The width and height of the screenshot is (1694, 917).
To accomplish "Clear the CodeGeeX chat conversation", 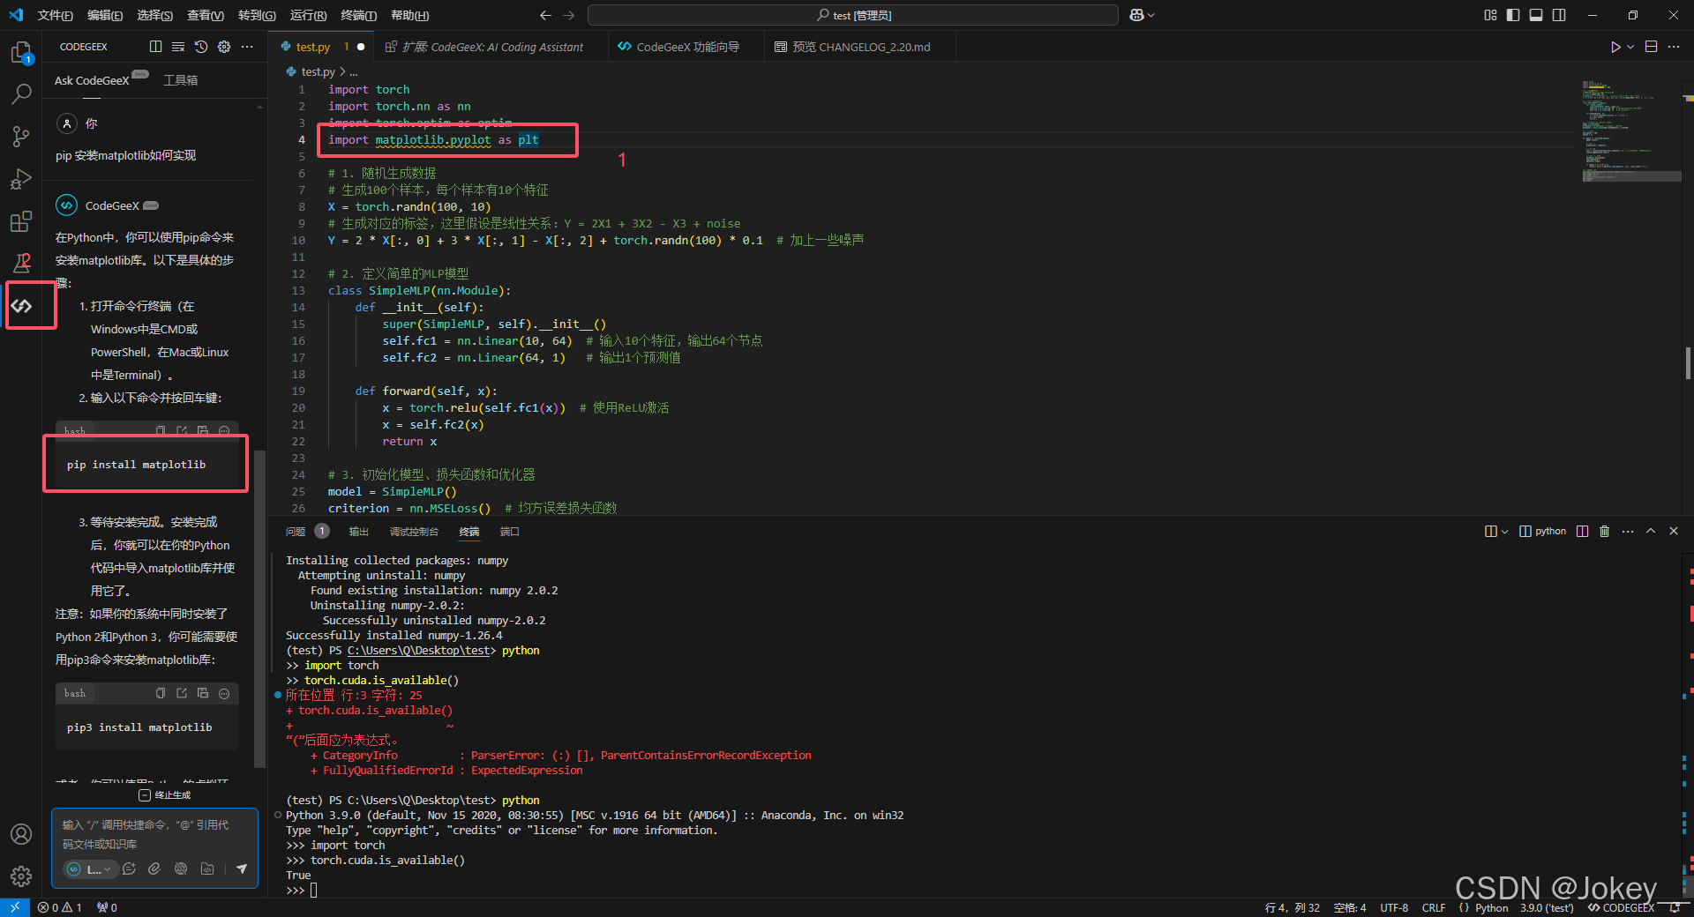I will click(178, 47).
